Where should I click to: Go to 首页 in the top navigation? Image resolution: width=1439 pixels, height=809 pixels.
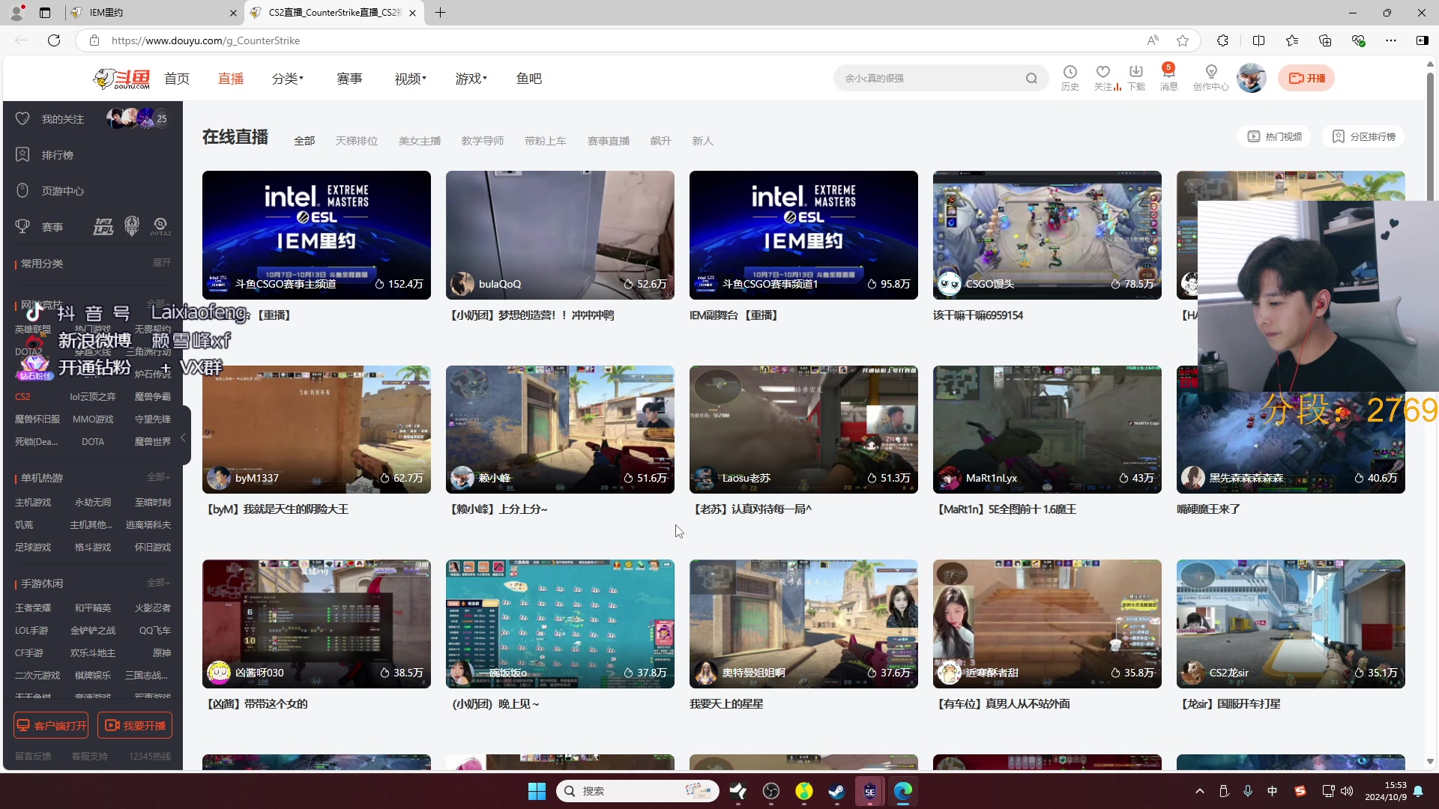(177, 79)
